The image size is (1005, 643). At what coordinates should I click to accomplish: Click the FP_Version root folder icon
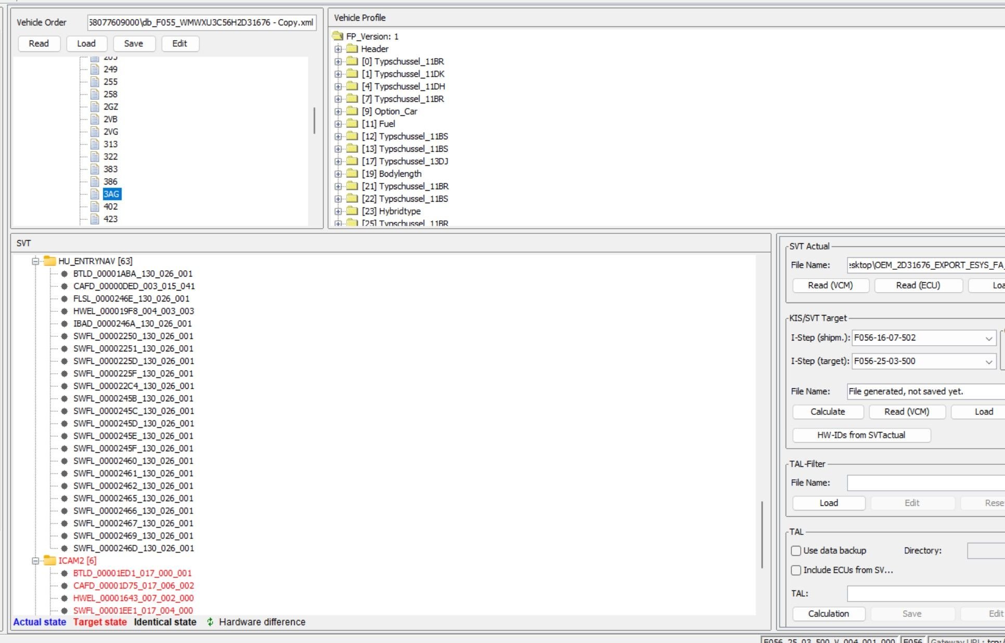pos(338,36)
